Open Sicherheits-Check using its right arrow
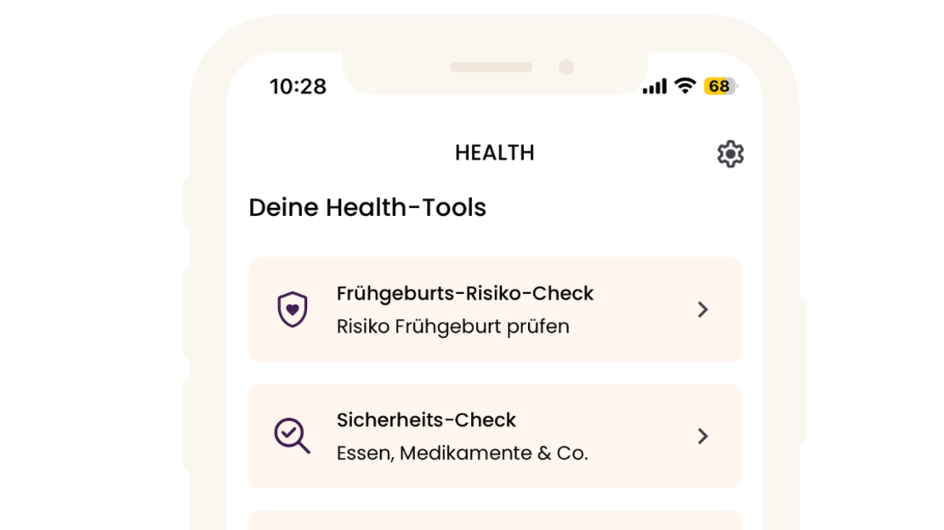This screenshot has width=944, height=530. (x=703, y=436)
